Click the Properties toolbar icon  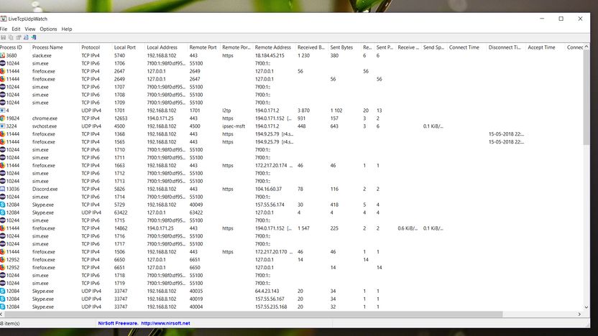(18, 37)
